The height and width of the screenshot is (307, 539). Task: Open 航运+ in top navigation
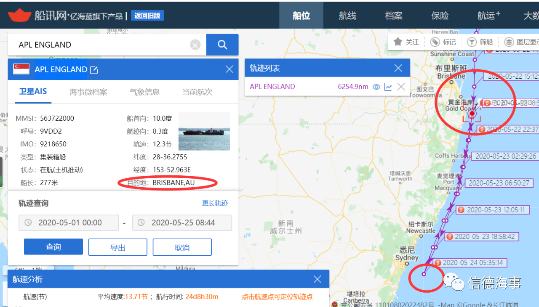point(488,16)
